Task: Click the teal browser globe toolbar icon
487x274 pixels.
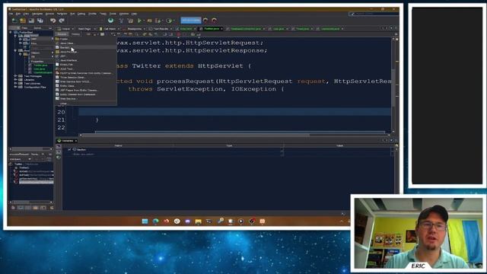Action: coord(110,21)
